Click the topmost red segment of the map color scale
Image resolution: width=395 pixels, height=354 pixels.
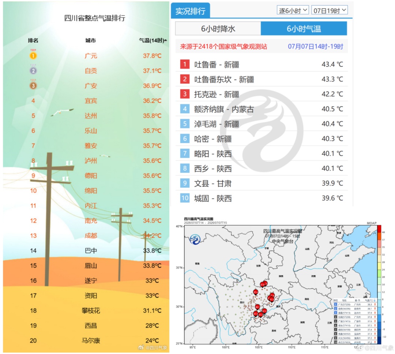[x=379, y=229]
